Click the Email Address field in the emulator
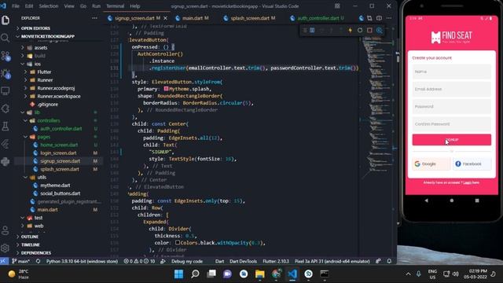The height and width of the screenshot is (283, 503). pyautogui.click(x=451, y=89)
